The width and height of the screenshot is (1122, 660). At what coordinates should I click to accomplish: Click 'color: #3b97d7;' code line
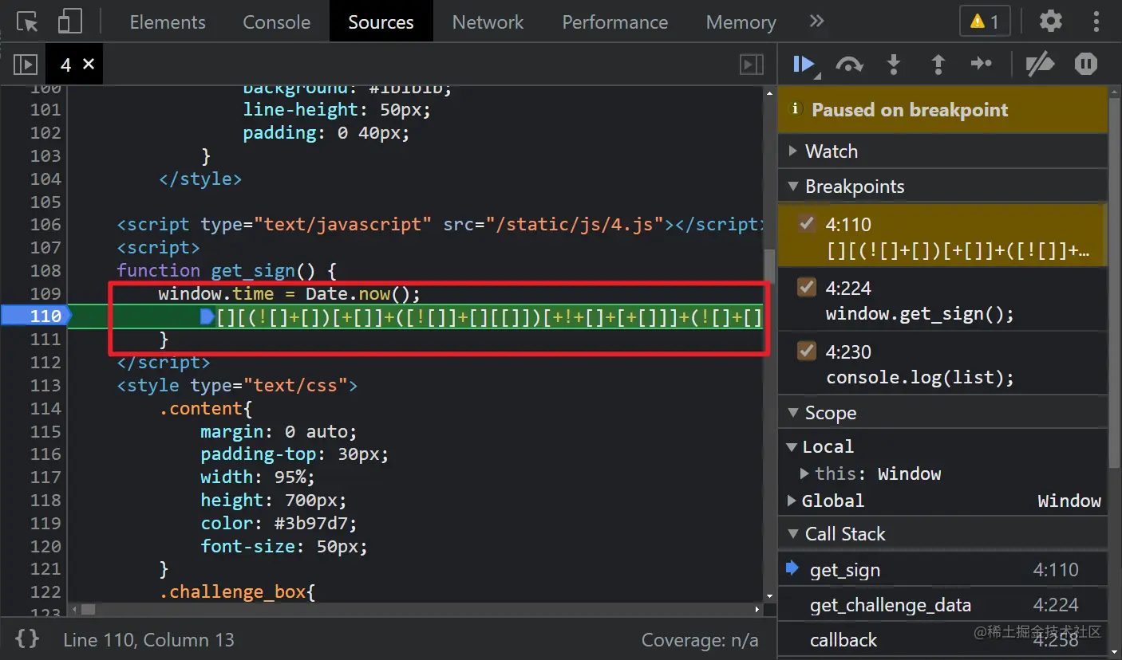(x=279, y=523)
